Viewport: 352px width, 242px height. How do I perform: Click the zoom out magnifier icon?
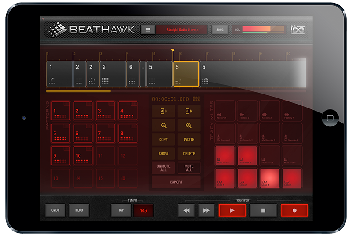coord(163,126)
